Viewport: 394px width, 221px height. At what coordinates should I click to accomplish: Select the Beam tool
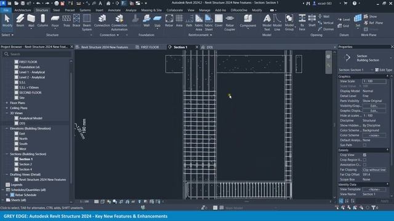20,21
